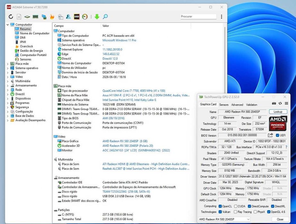Expand the Sistema operativo tree node

coord(8,68)
